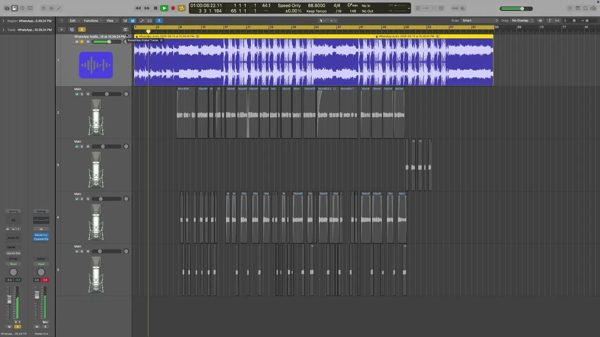
Task: Toggle the Replace mode icon
Action: (418, 8)
